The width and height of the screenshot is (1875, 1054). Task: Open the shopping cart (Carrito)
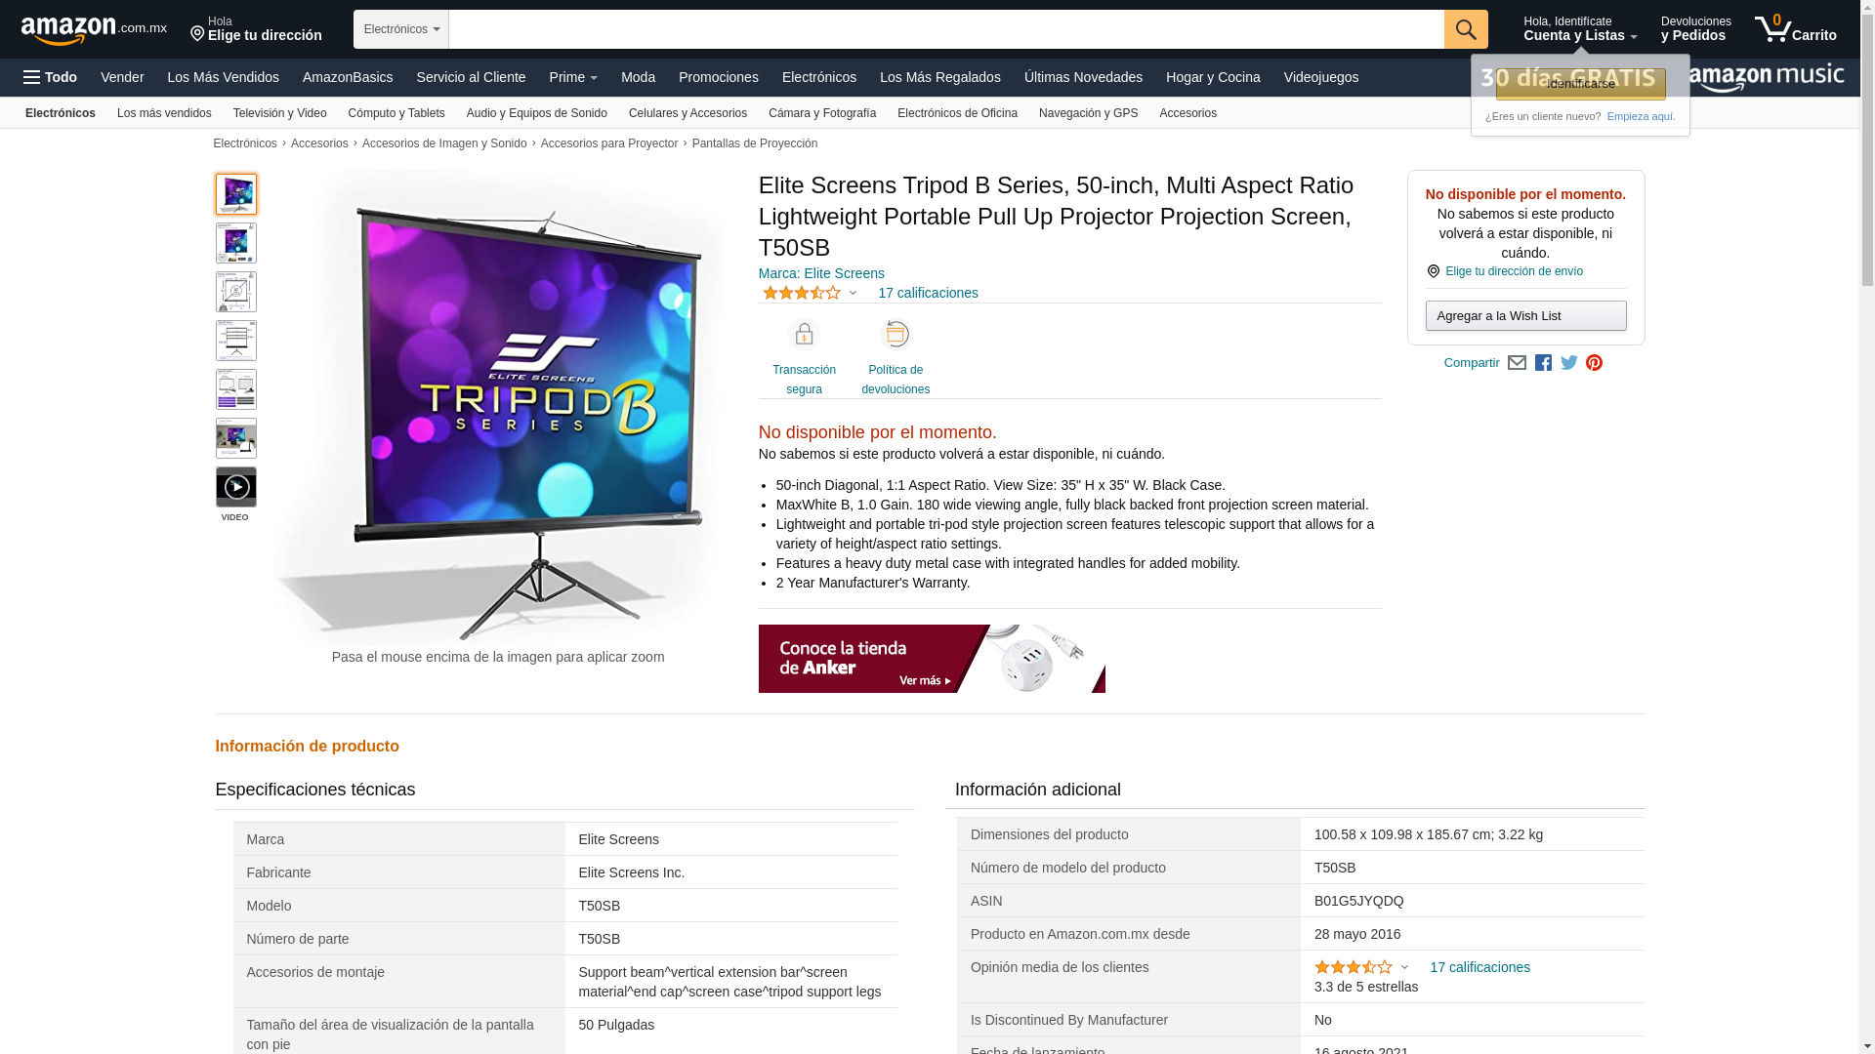[x=1795, y=29]
